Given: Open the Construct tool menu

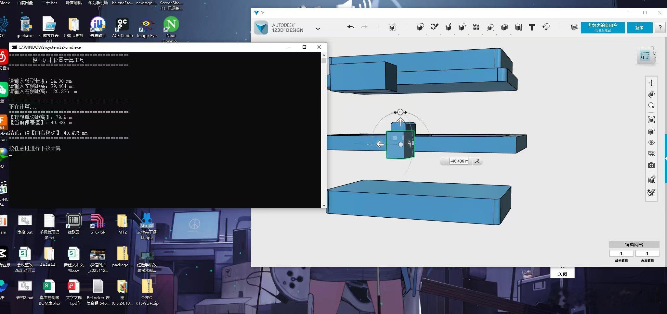Looking at the screenshot, I should 448,27.
